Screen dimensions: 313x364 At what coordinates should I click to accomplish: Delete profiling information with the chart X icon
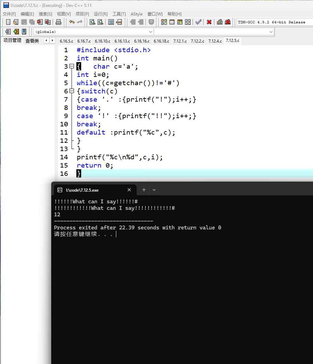tap(228, 22)
